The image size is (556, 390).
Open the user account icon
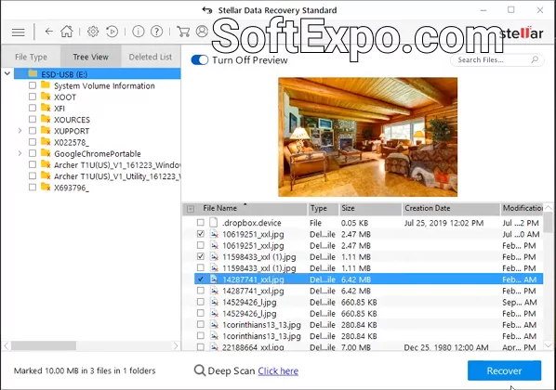tap(202, 32)
